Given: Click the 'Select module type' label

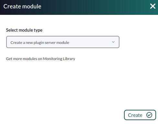Looking at the screenshot, I should 24,30.
